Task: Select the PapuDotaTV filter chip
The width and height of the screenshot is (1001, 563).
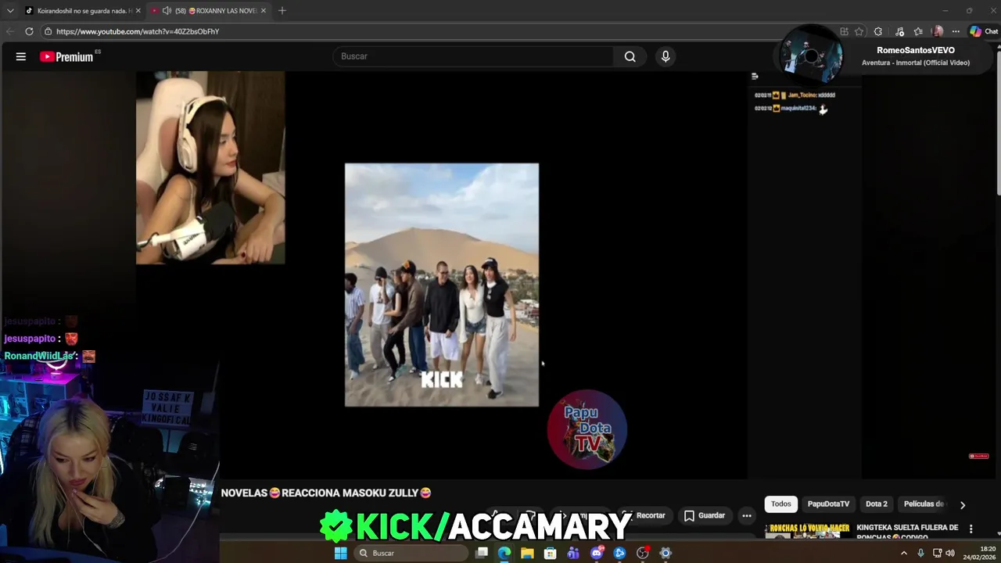Action: (x=828, y=504)
